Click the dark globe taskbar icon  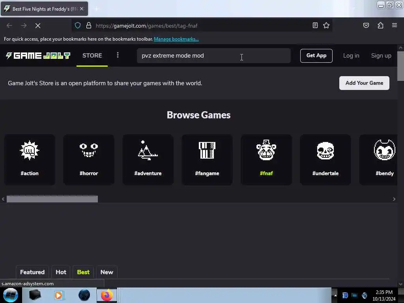[x=84, y=295]
